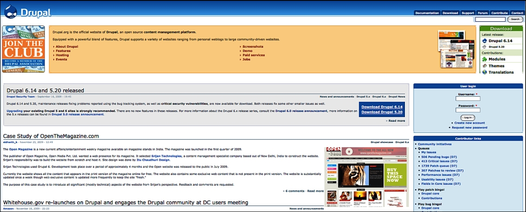This screenshot has width=526, height=212.
Task: Open 506 Pending bugs (D7)
Action: 439,157
